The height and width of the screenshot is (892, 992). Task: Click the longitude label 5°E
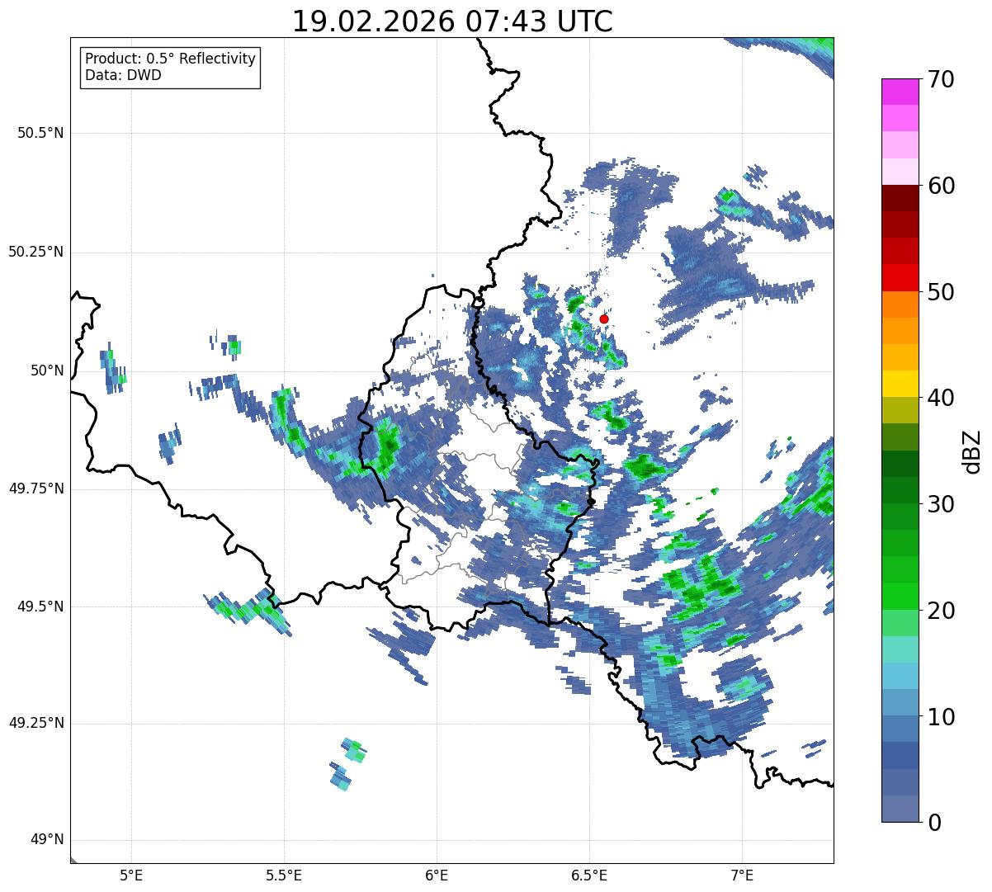pos(132,875)
